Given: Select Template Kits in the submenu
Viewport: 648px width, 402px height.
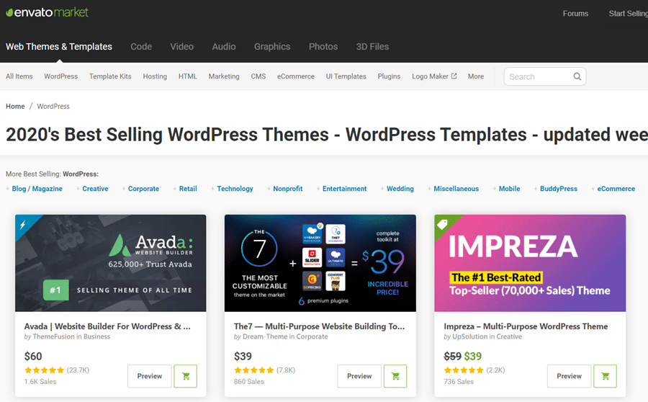Looking at the screenshot, I should click(x=110, y=76).
